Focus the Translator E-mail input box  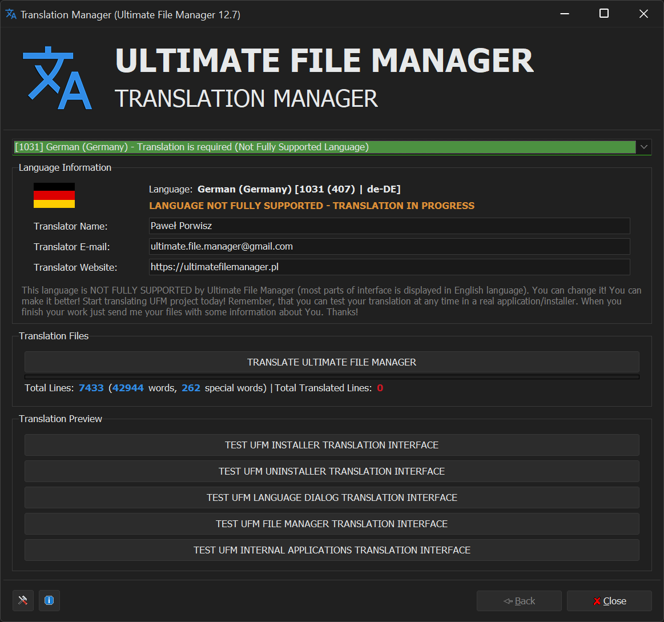[389, 247]
